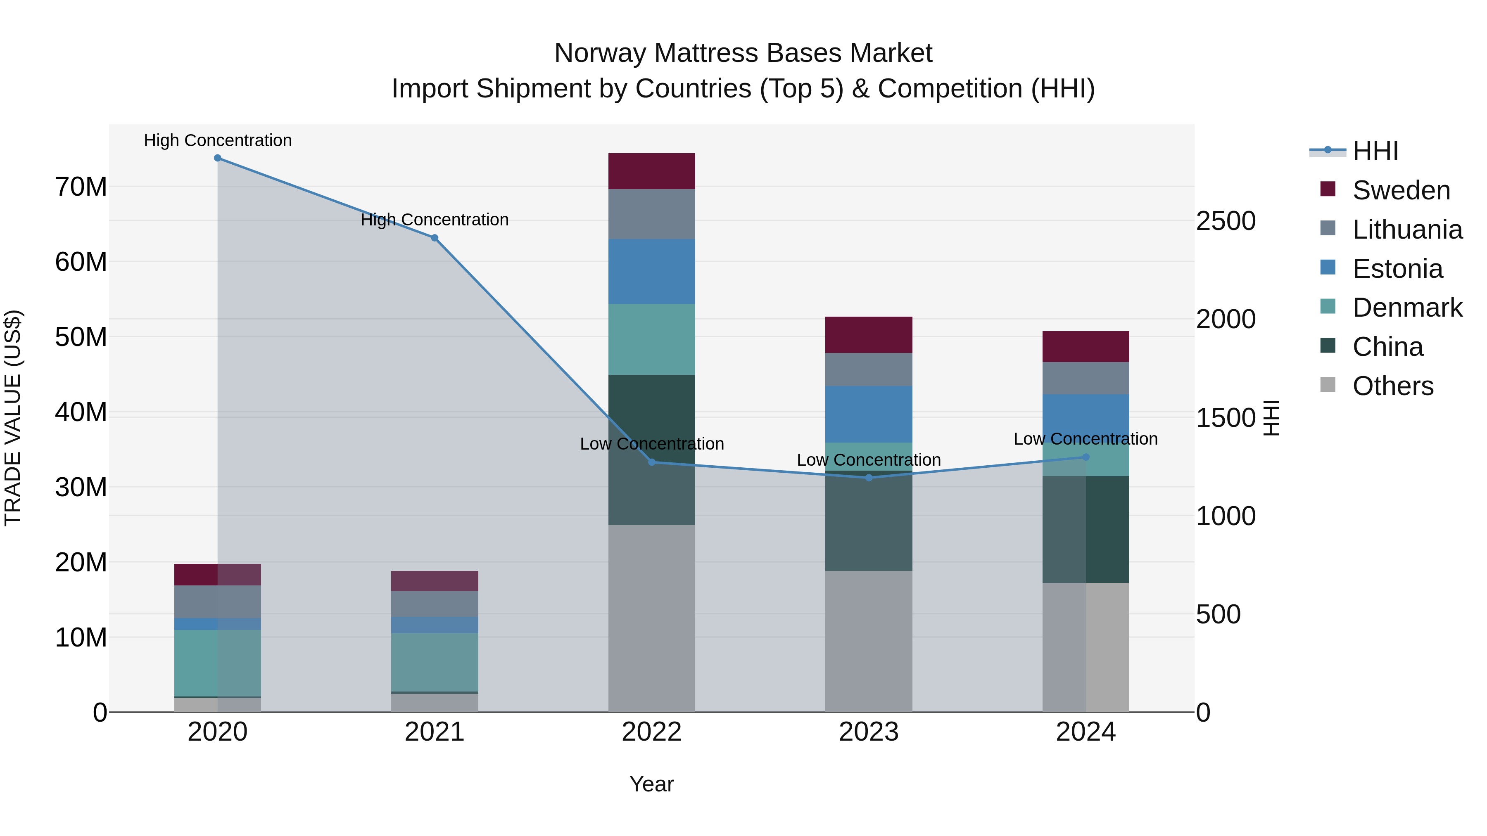Click the Denmark segment of the 2020 bar

218,663
